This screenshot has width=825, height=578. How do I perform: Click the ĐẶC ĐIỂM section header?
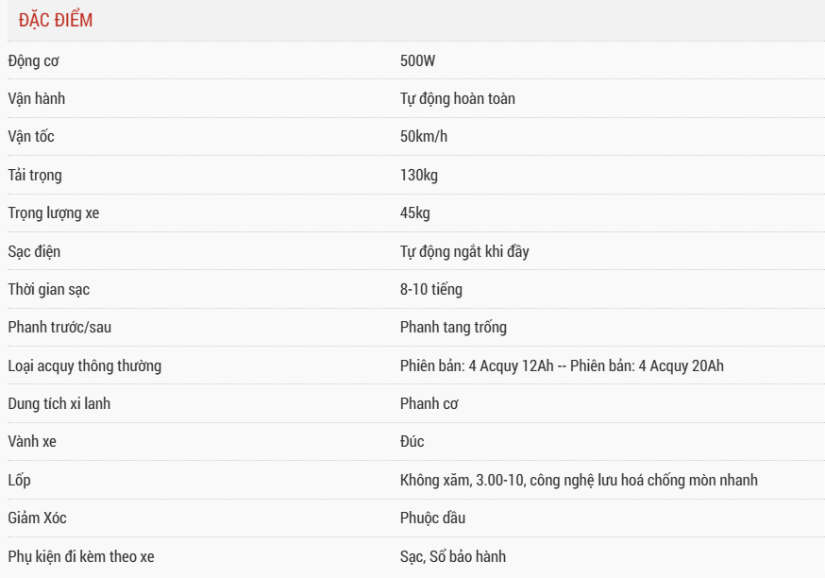(56, 20)
